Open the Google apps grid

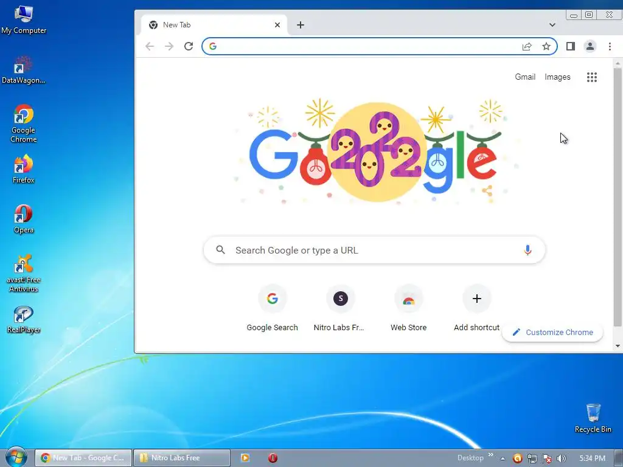click(x=592, y=77)
